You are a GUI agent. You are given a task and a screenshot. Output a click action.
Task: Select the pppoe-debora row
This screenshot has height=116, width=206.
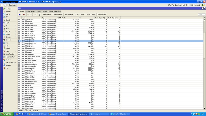click(111, 41)
